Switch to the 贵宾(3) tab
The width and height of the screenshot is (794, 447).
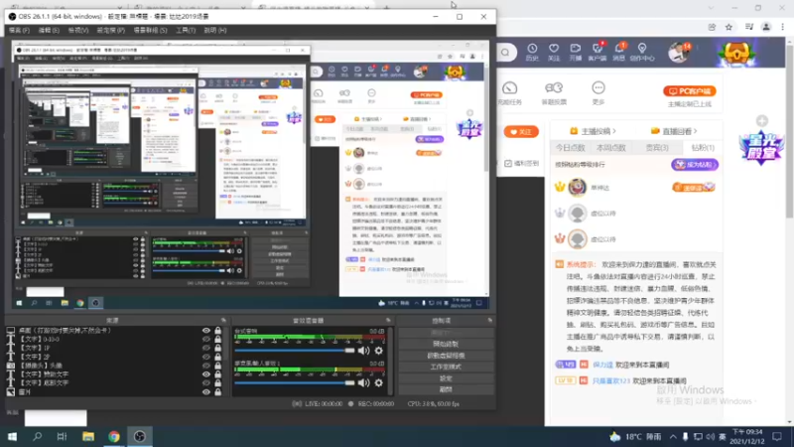[x=657, y=147]
